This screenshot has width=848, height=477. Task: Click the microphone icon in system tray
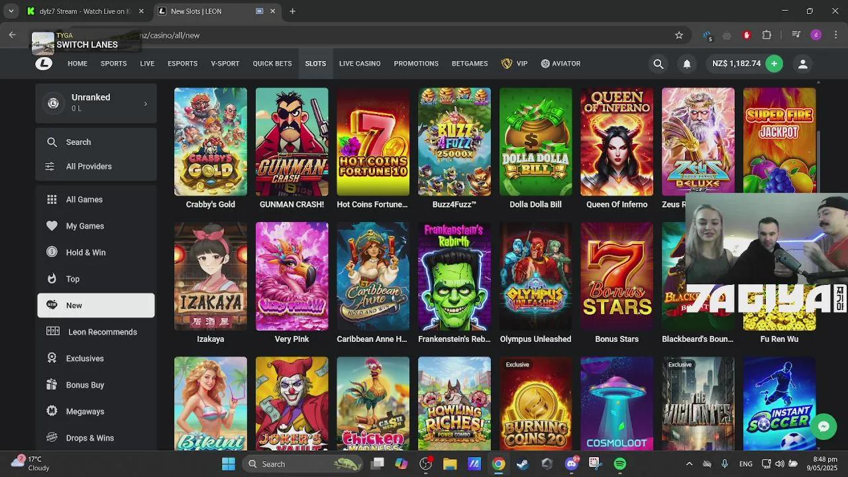(725, 464)
